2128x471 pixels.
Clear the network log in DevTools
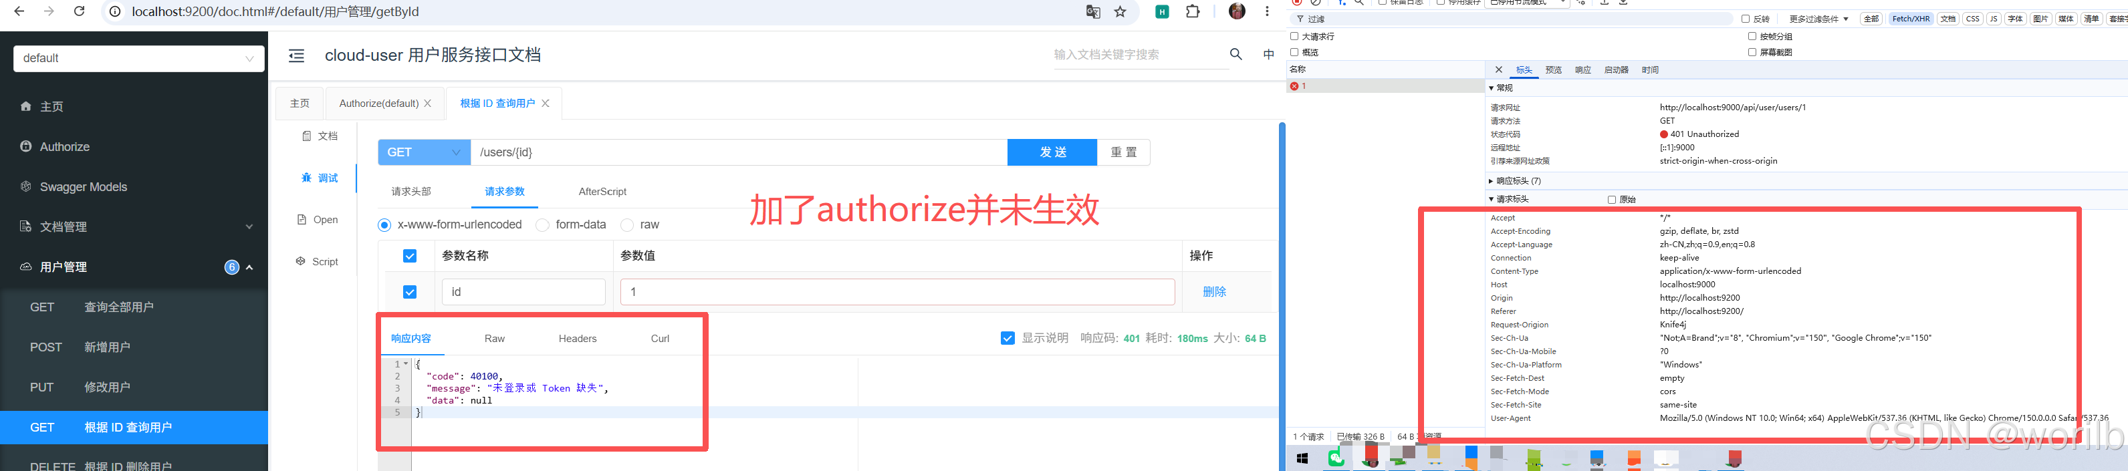pos(1316,3)
